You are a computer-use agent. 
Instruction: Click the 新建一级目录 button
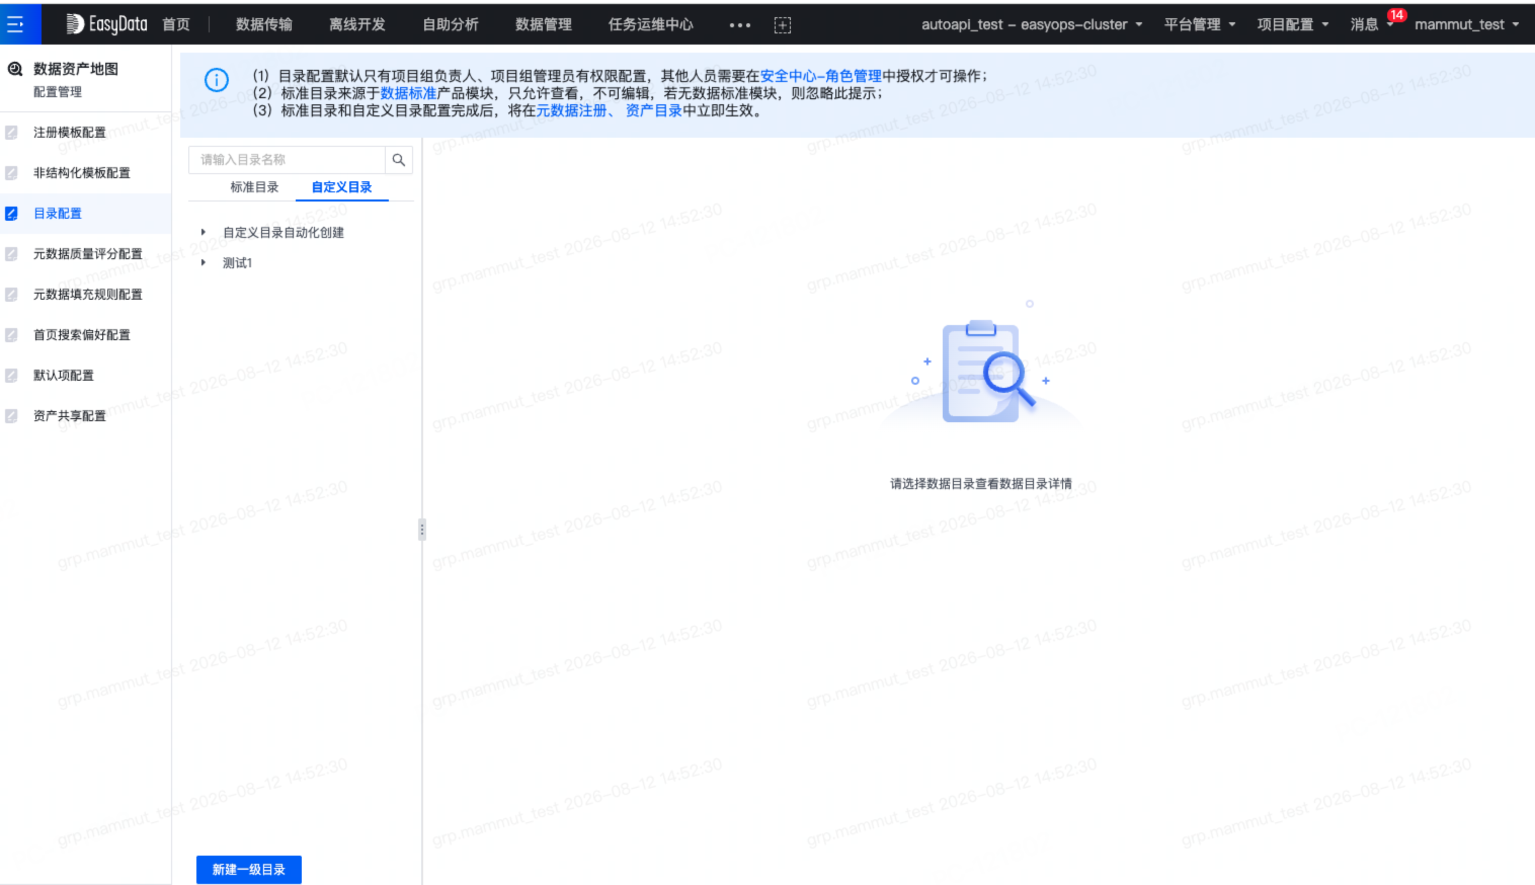click(249, 869)
